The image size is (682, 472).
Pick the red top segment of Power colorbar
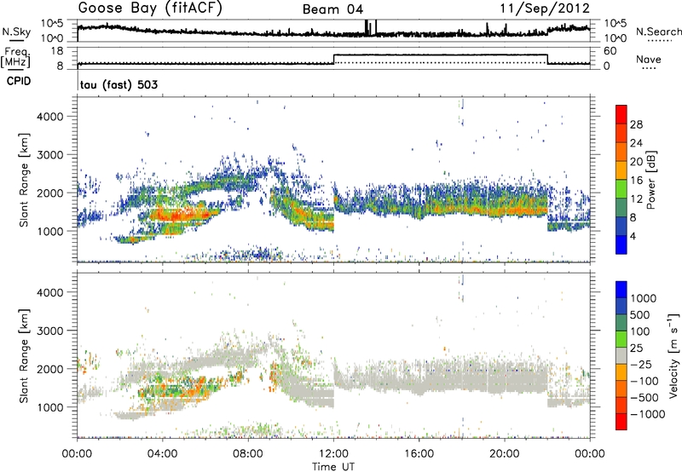(x=621, y=115)
